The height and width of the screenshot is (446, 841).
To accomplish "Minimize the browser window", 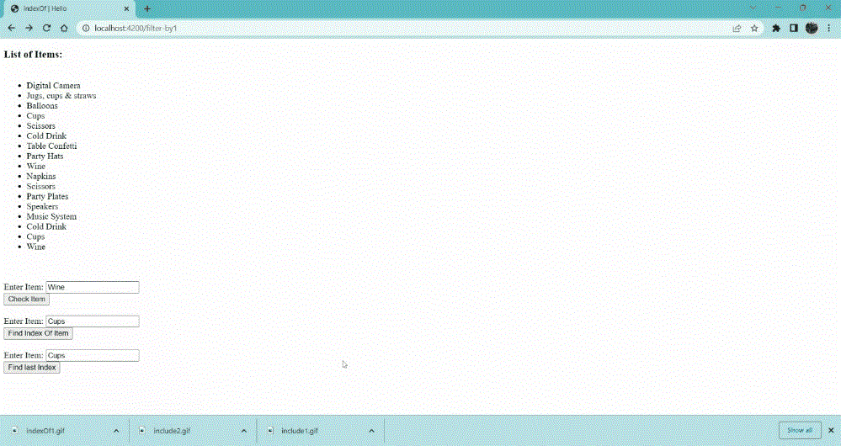I will [778, 8].
